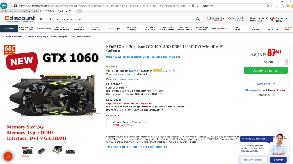Click the Cdiscount logo
This screenshot has height=164, width=293.
coord(20,19)
